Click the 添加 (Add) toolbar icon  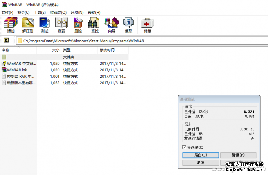(x=11, y=23)
